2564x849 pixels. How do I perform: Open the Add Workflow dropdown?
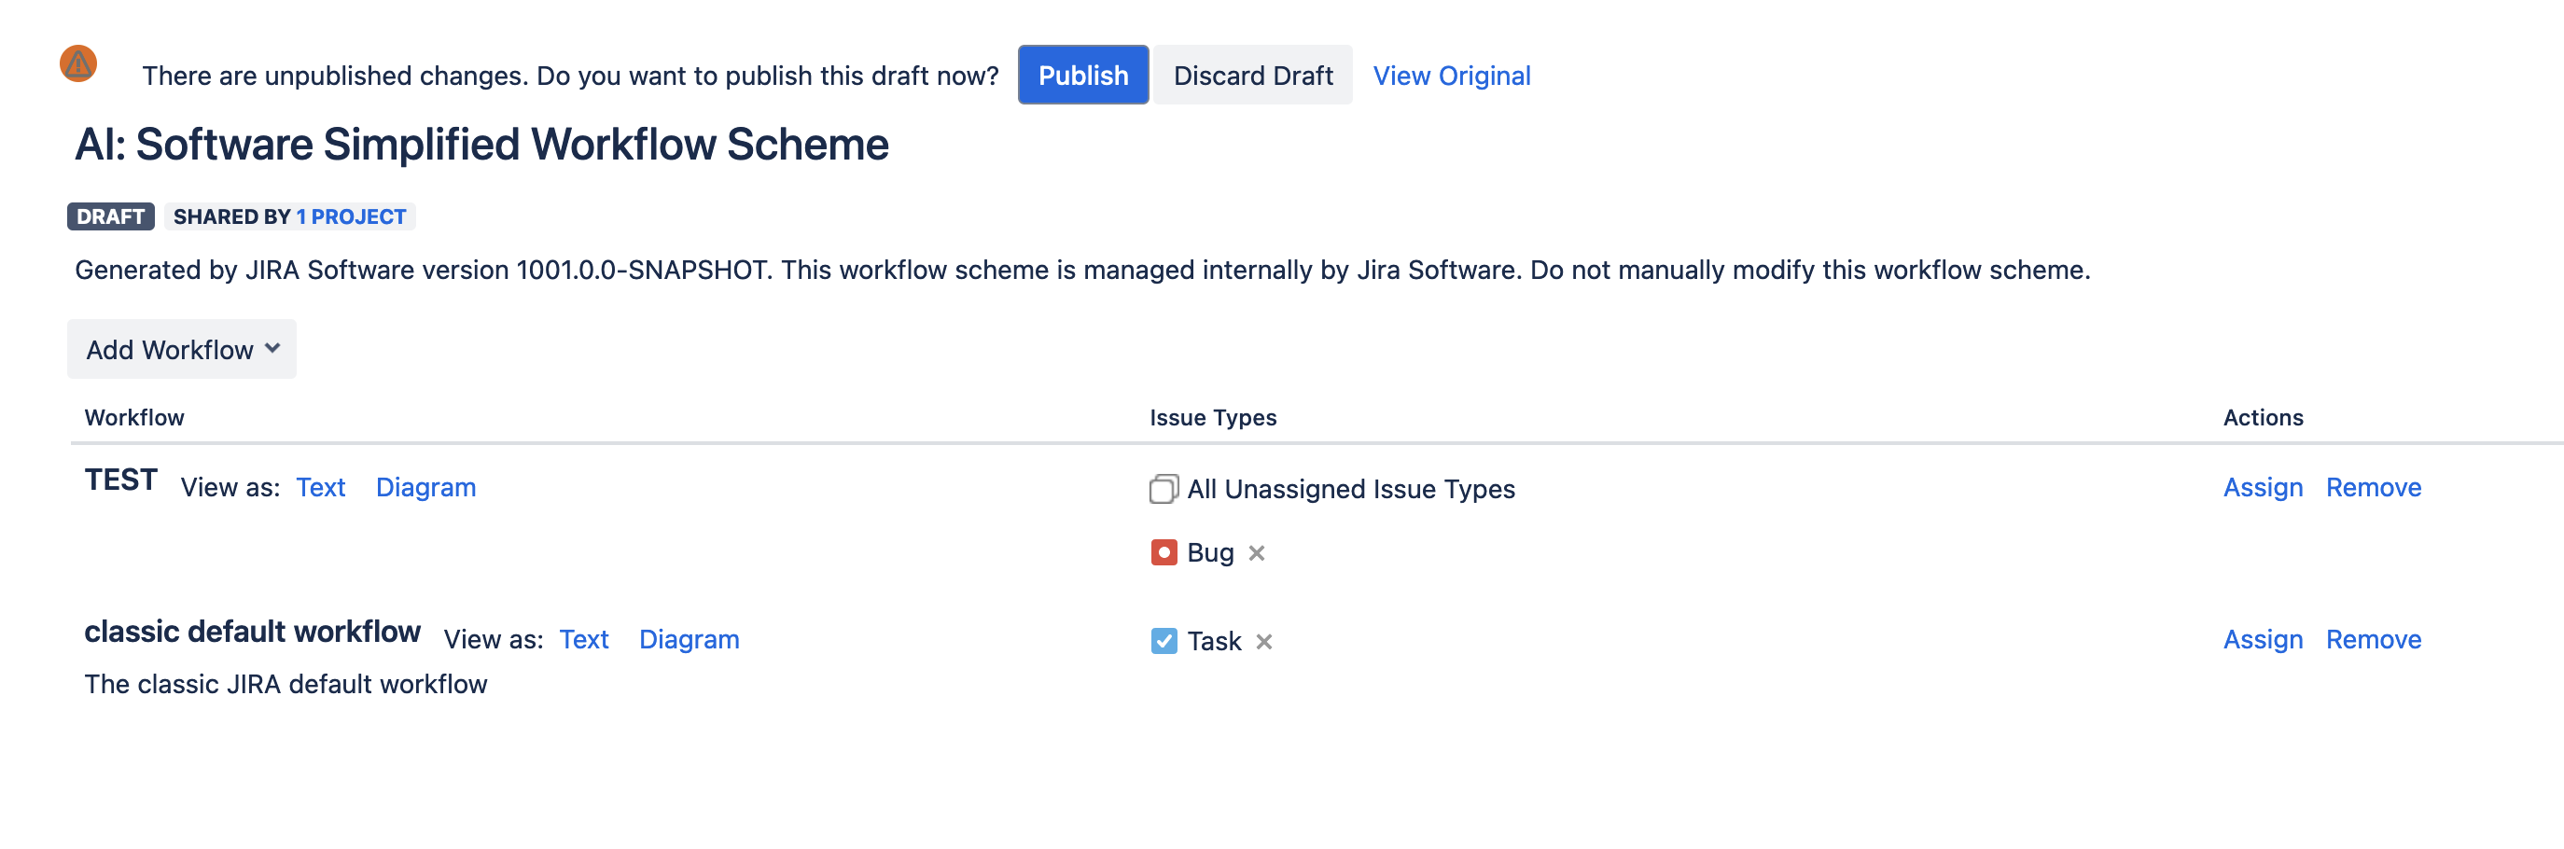180,348
